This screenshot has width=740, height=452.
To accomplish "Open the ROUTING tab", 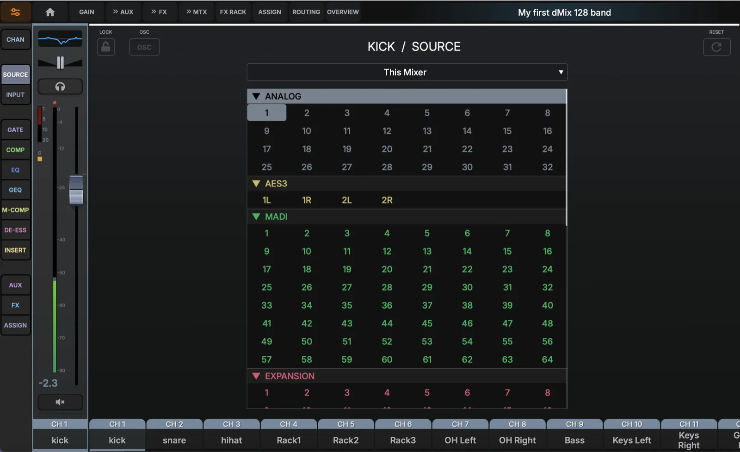I will (x=306, y=12).
